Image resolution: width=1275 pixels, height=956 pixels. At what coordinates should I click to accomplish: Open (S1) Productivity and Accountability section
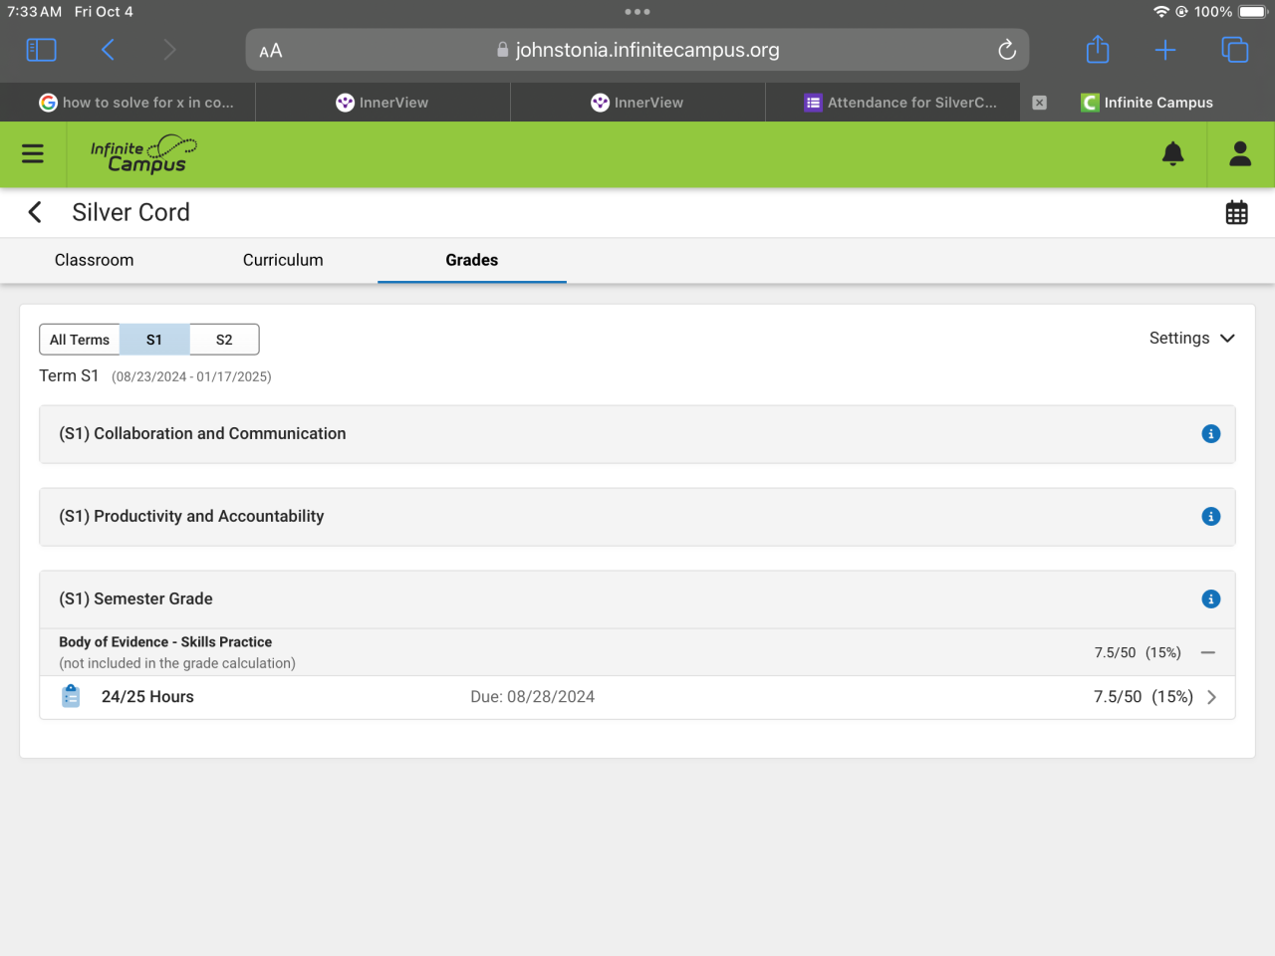pyautogui.click(x=637, y=517)
